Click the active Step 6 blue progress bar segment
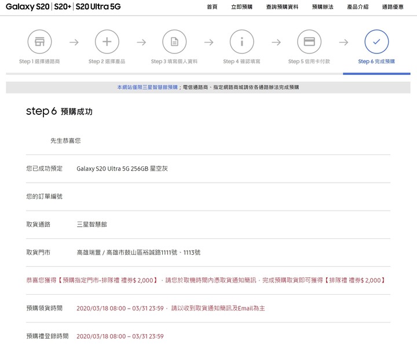This screenshot has height=344, width=417. pyautogui.click(x=376, y=74)
